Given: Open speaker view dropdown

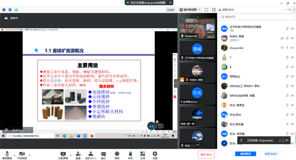Looking at the screenshot, I should coord(190,10).
